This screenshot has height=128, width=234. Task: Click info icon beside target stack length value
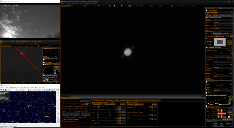tap(89, 103)
